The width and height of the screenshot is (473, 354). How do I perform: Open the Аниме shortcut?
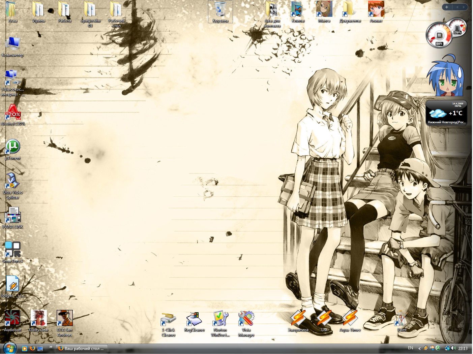click(x=376, y=11)
